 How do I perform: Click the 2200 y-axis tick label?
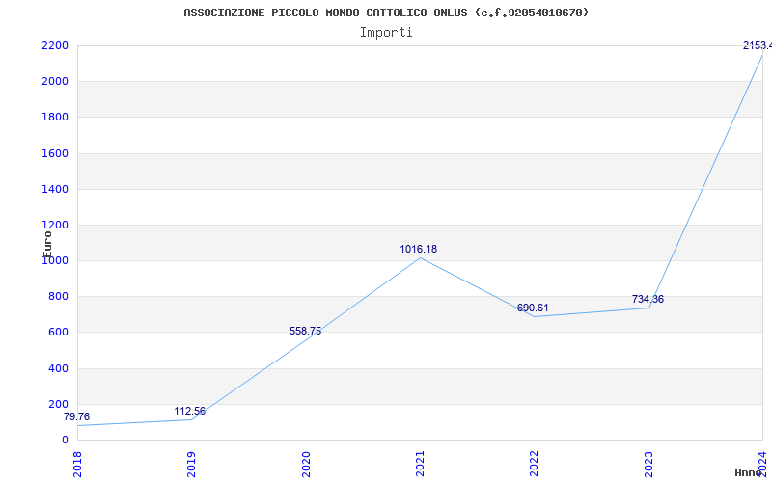pos(55,45)
